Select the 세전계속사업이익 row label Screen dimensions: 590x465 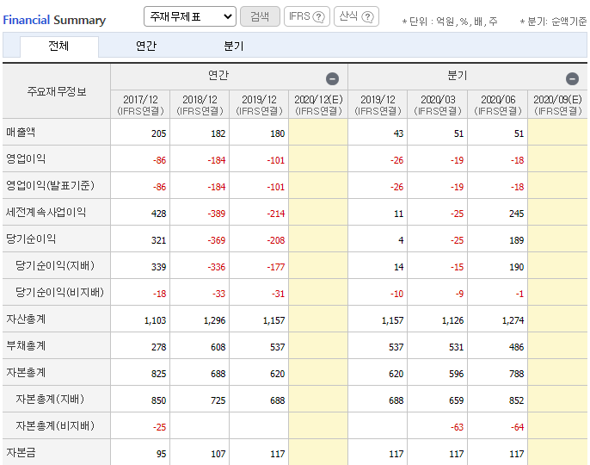coord(46,213)
